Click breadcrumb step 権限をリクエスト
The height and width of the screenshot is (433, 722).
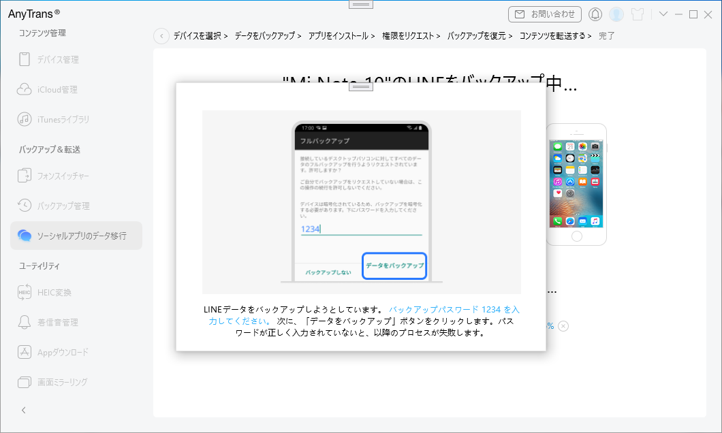pyautogui.click(x=408, y=36)
